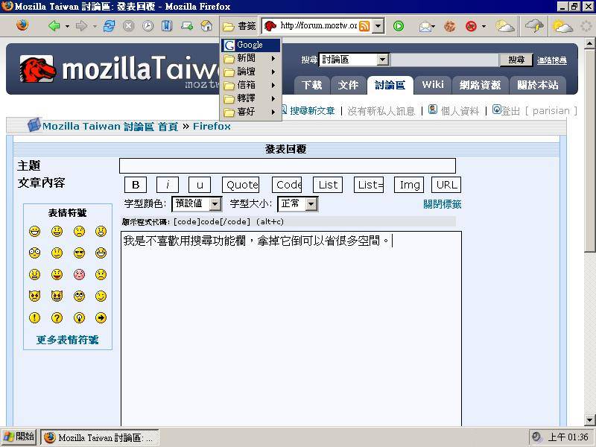Click the 關閉標籤 close tags link
Image resolution: width=596 pixels, height=447 pixels.
442,204
